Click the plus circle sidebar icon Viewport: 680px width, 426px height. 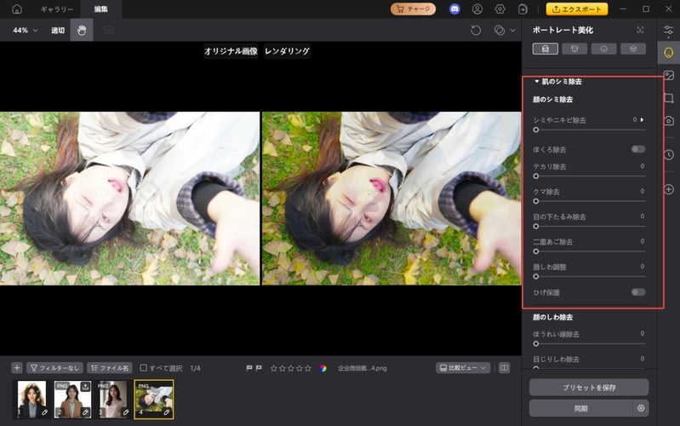pyautogui.click(x=668, y=189)
